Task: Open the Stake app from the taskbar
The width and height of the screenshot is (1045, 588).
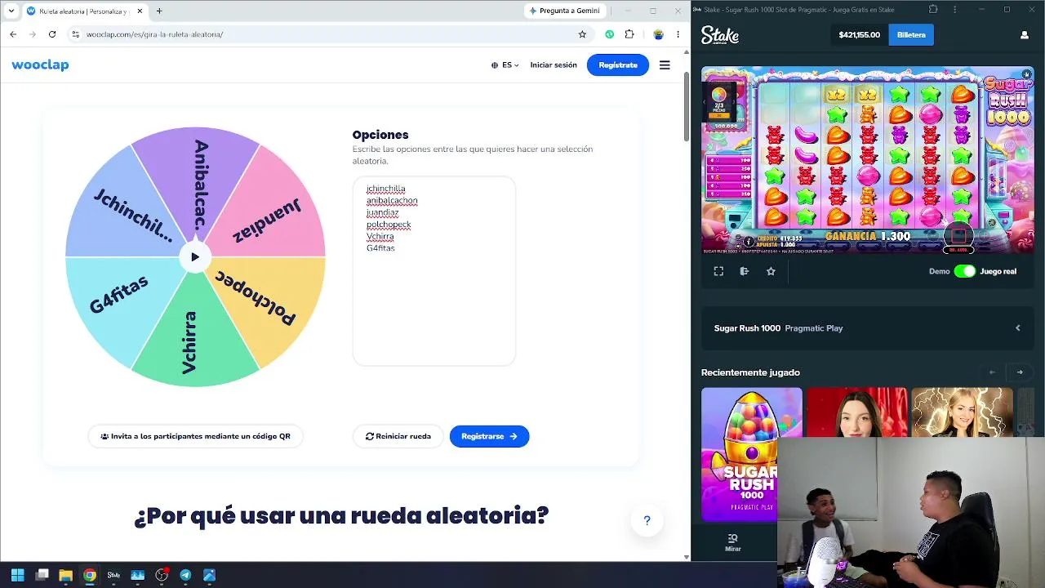Action: 113,575
